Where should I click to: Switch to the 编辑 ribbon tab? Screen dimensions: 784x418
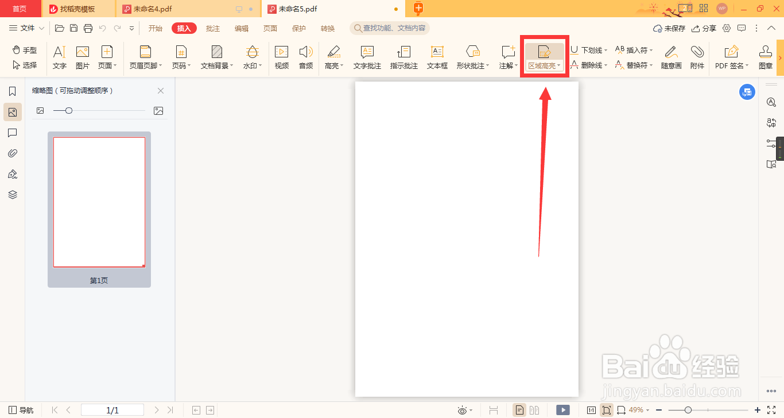pos(242,28)
